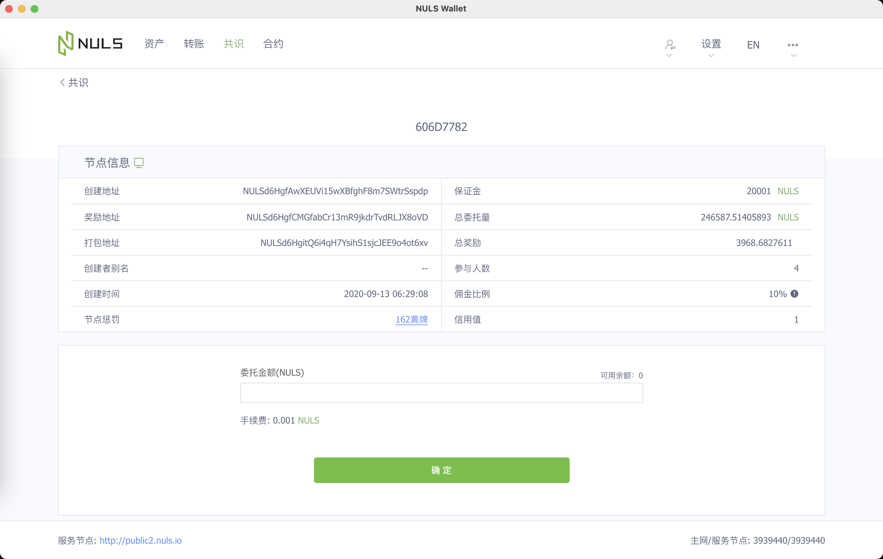This screenshot has height=559, width=883.
Task: Click the back arrow next to 共识
Action: pos(62,83)
